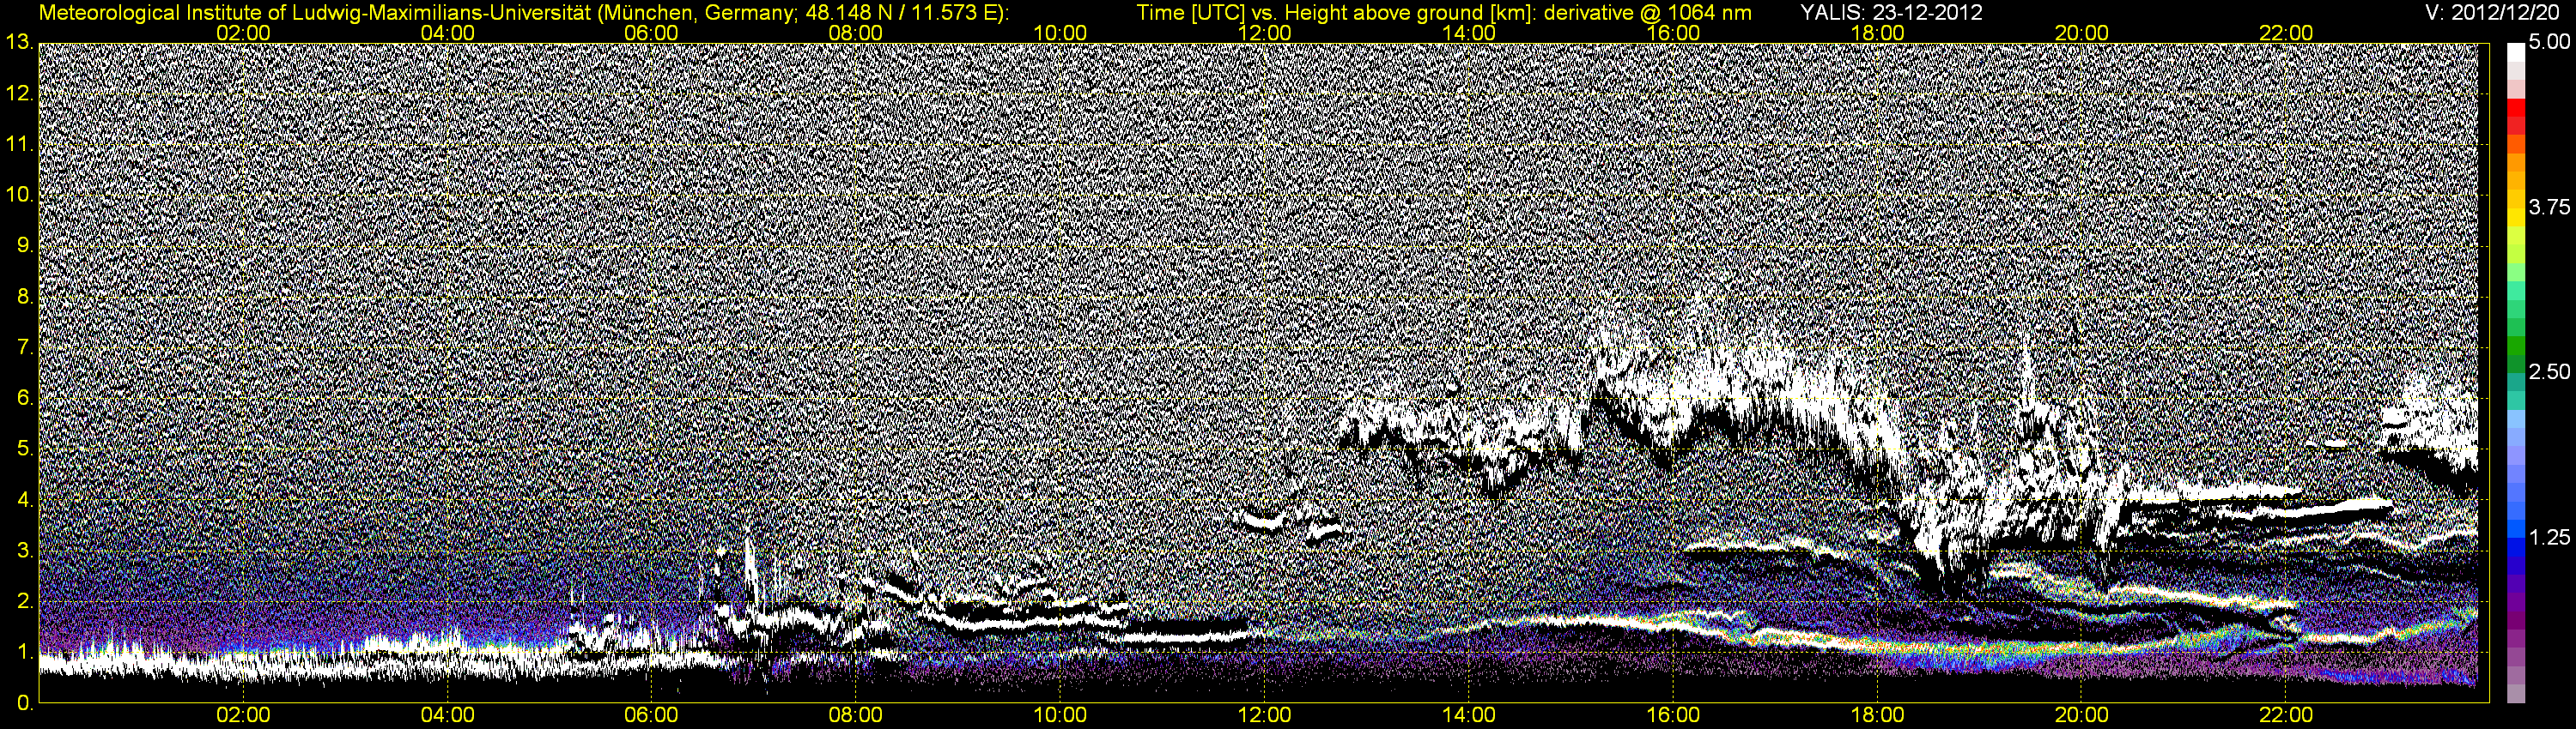Viewport: 2576px width, 729px height.
Task: Click the 22:00 label on the top time axis
Action: pos(2286,33)
